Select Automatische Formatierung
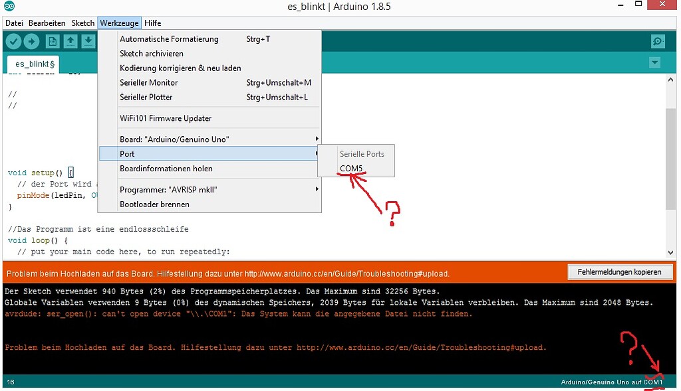Image resolution: width=681 pixels, height=391 pixels. pos(210,39)
